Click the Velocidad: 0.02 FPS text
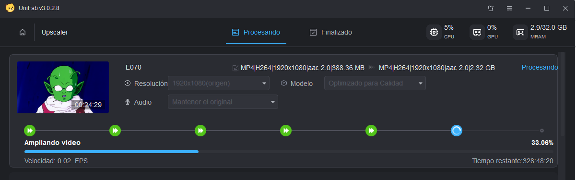Viewport: 576px width, 180px height. tap(56, 161)
